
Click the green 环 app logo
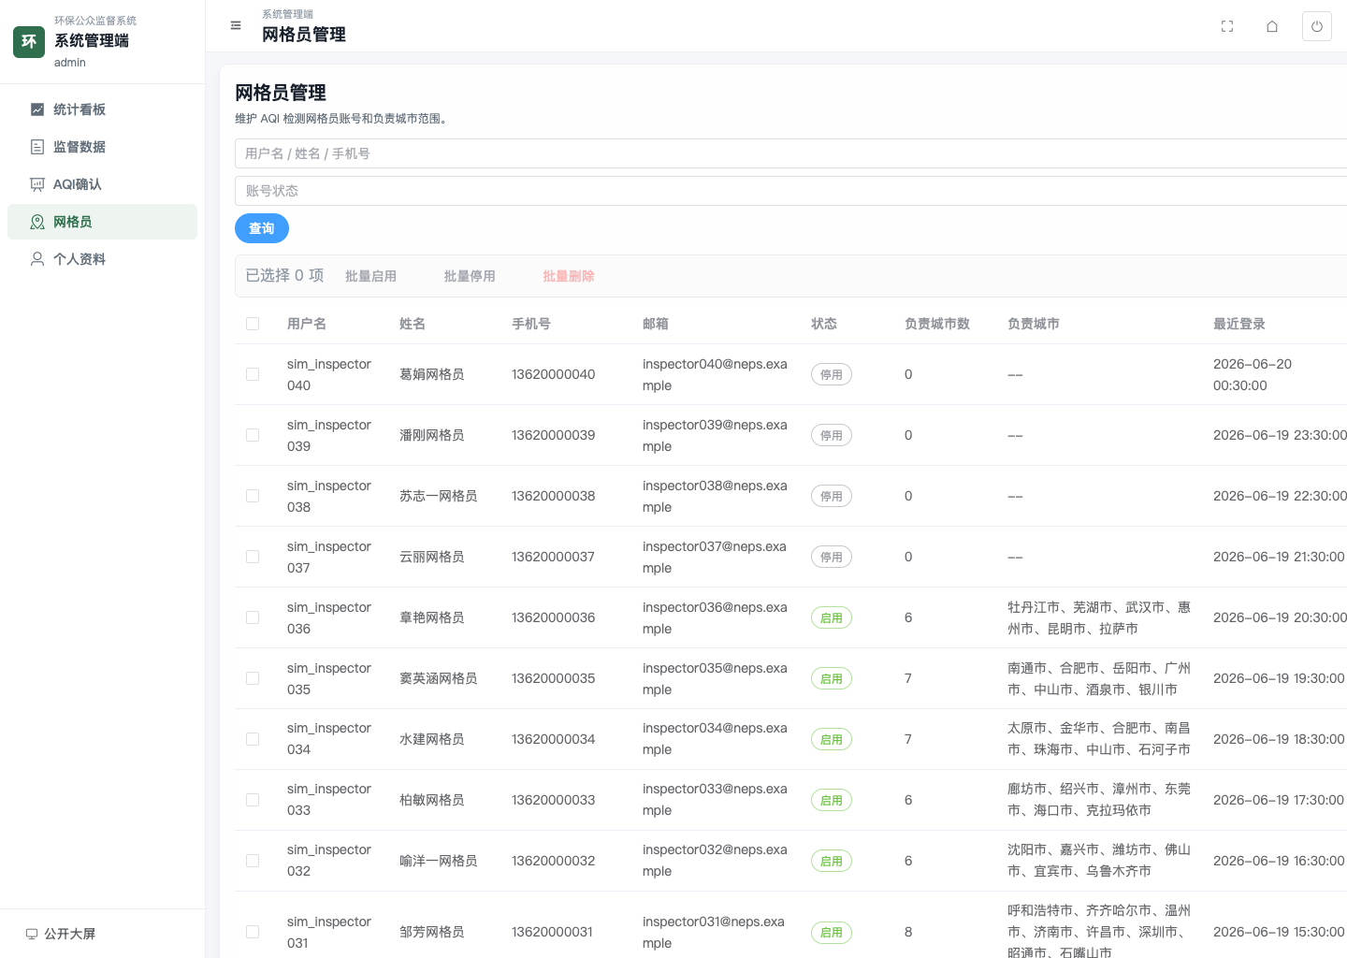tap(29, 42)
